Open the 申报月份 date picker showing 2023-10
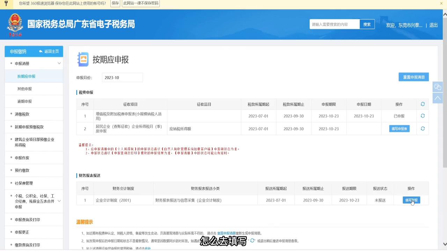Image resolution: width=447 pixels, height=251 pixels. [x=122, y=77]
